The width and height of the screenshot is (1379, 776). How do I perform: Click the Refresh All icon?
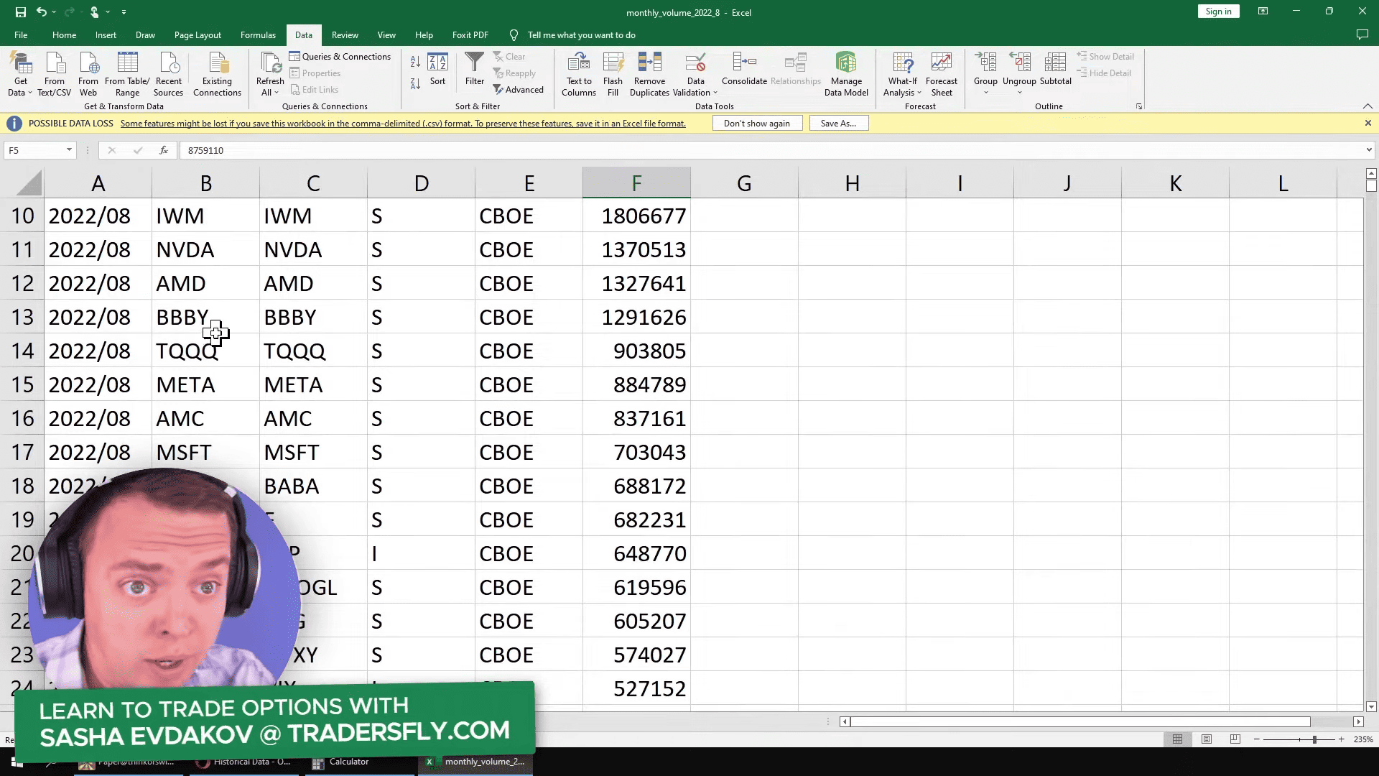point(270,63)
